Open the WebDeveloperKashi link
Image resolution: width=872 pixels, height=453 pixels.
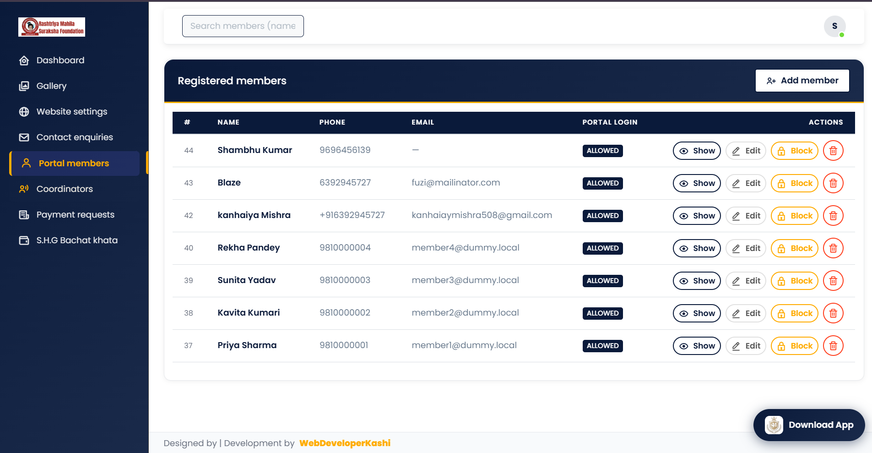[345, 443]
